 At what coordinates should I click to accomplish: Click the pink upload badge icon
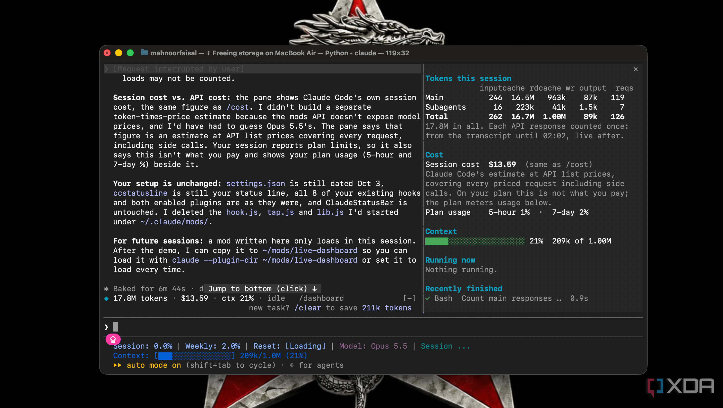113,340
